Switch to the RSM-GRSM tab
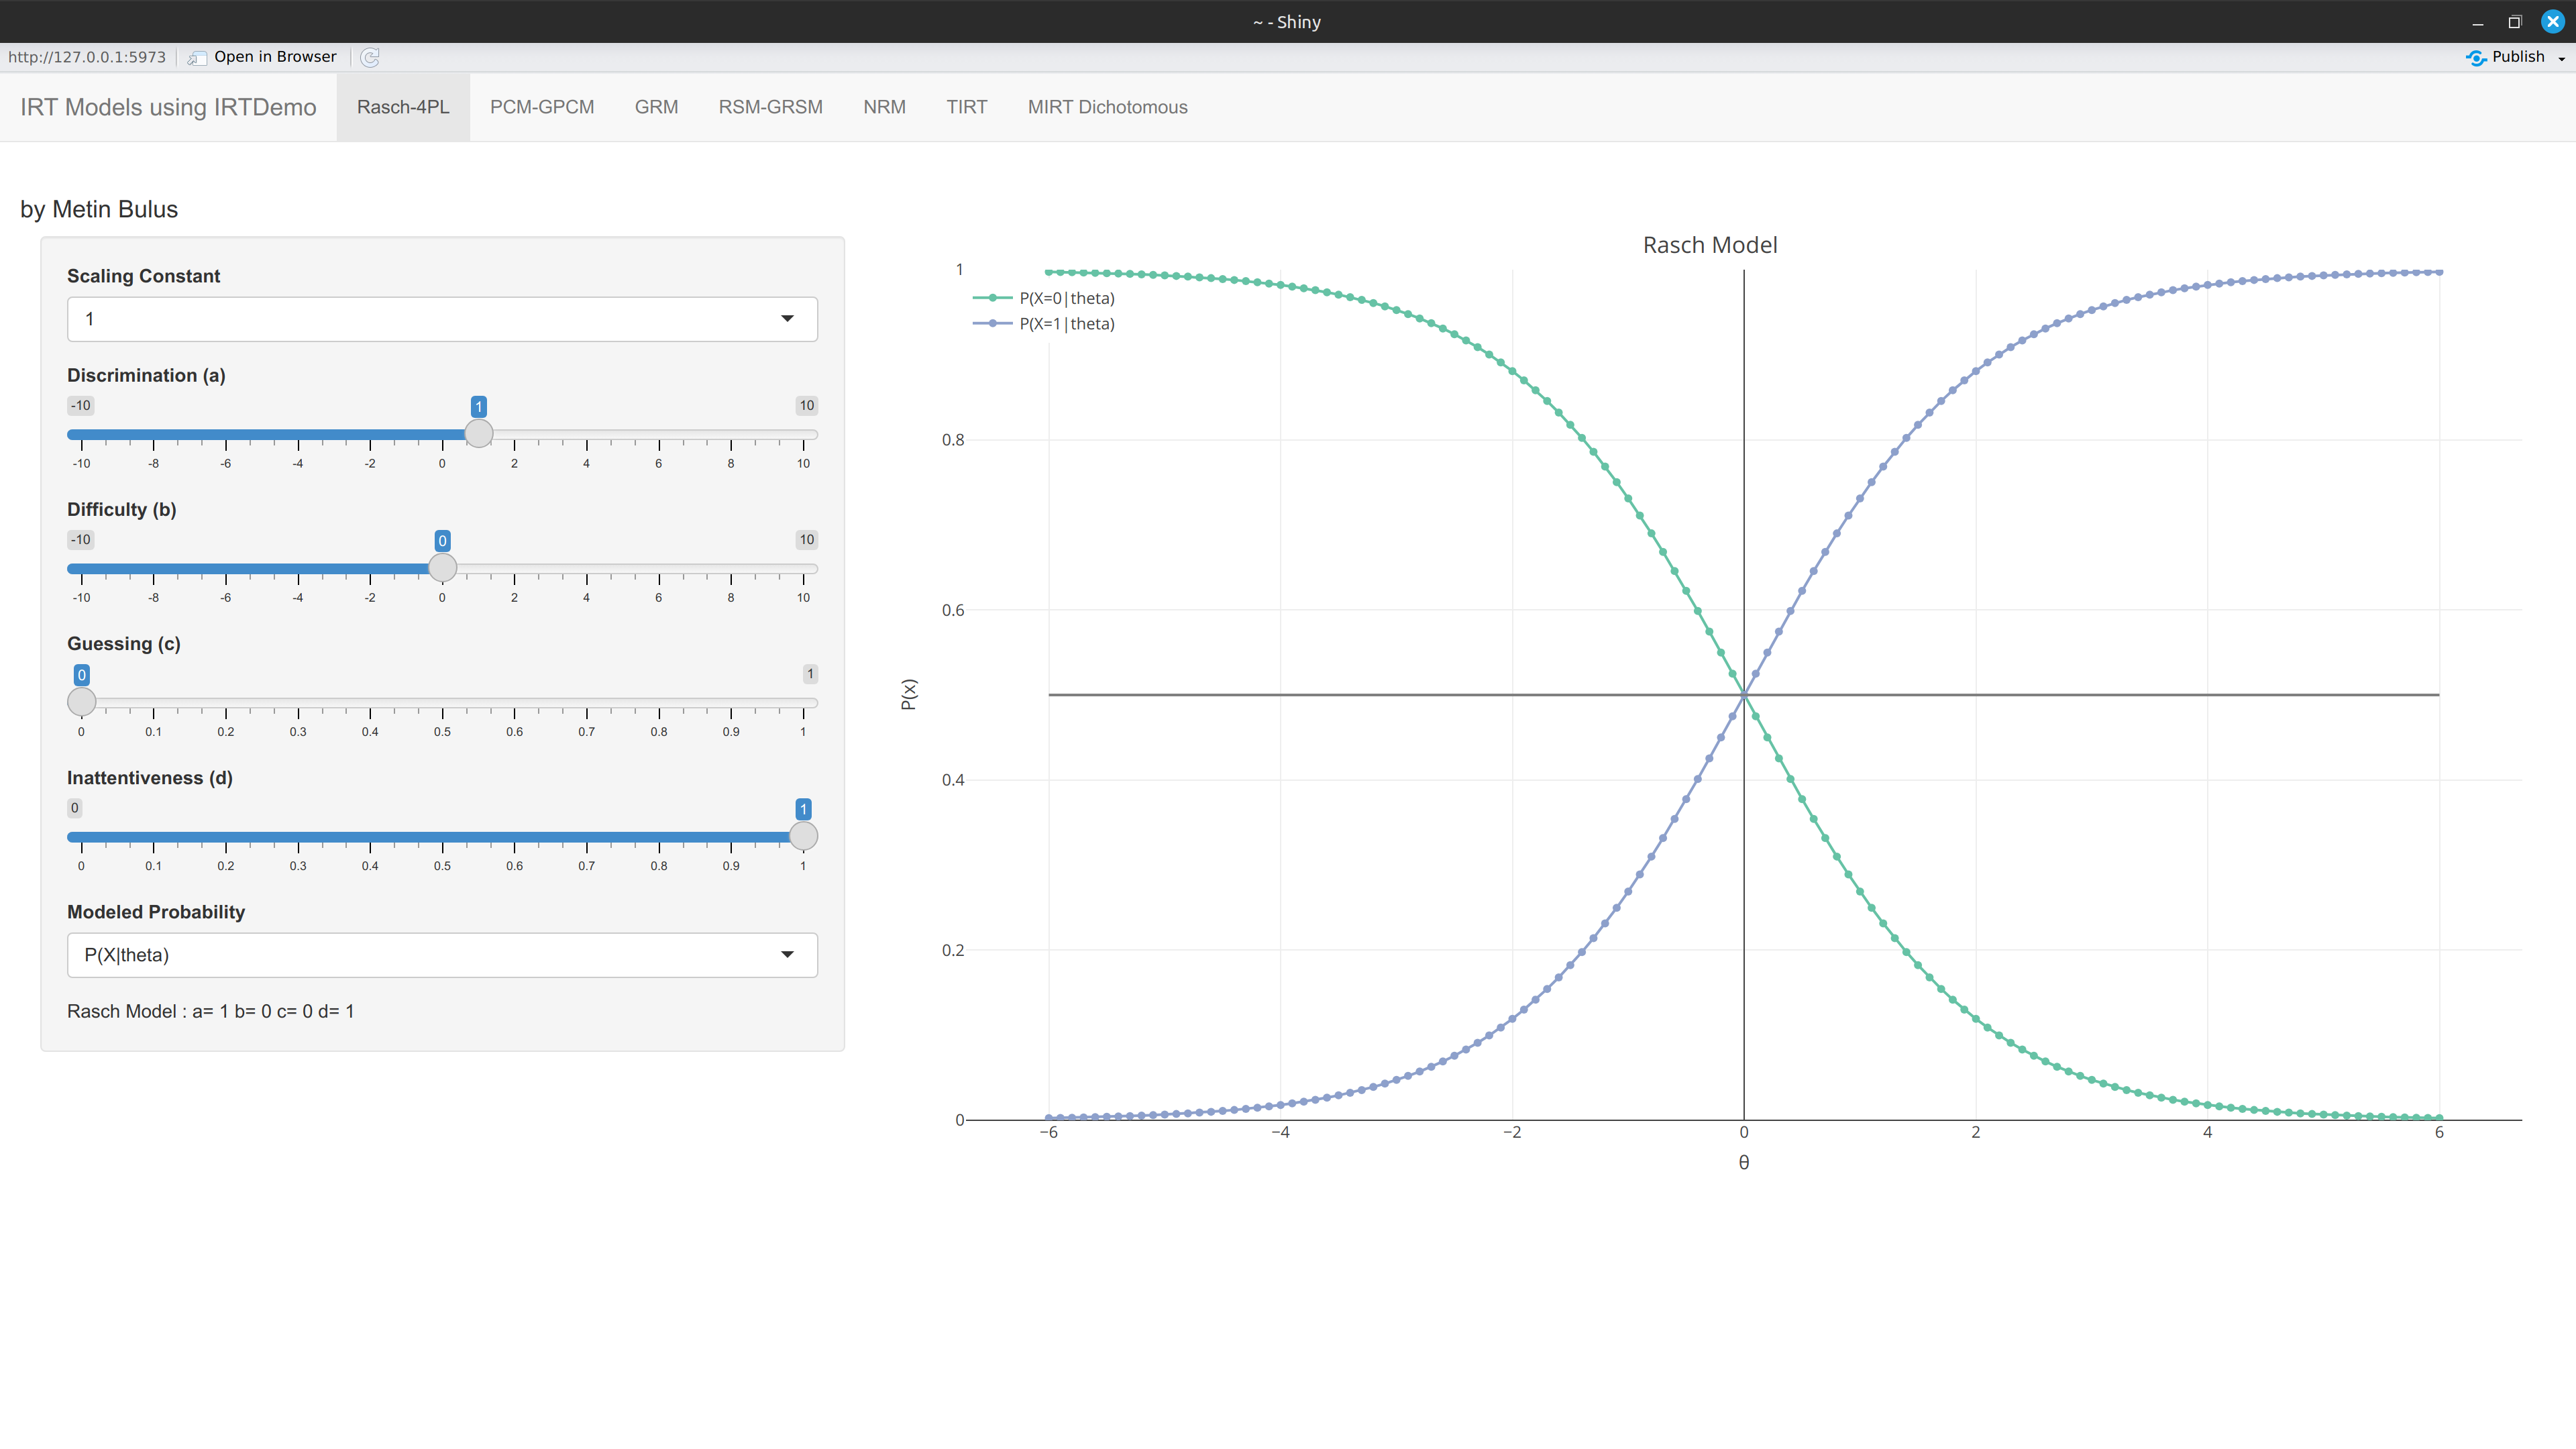The height and width of the screenshot is (1449, 2576). pos(770,107)
